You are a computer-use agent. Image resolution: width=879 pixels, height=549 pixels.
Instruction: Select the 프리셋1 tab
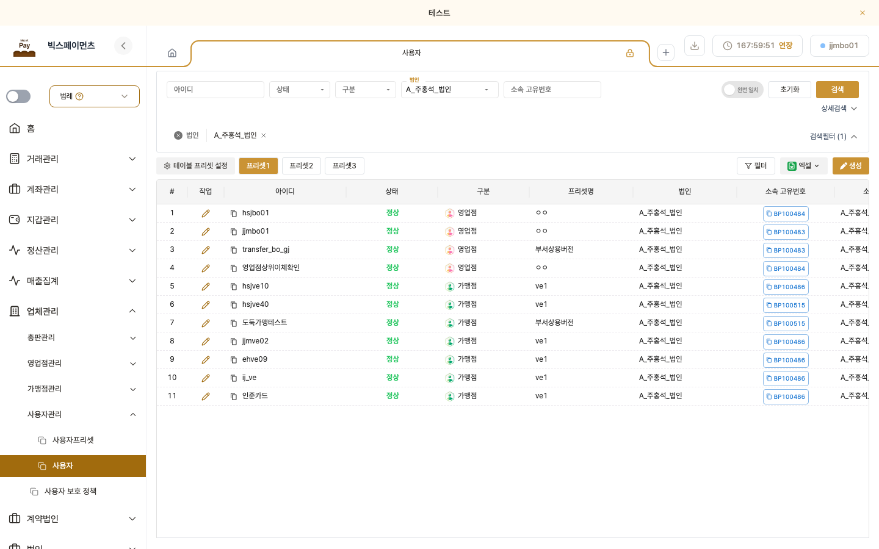coord(258,166)
